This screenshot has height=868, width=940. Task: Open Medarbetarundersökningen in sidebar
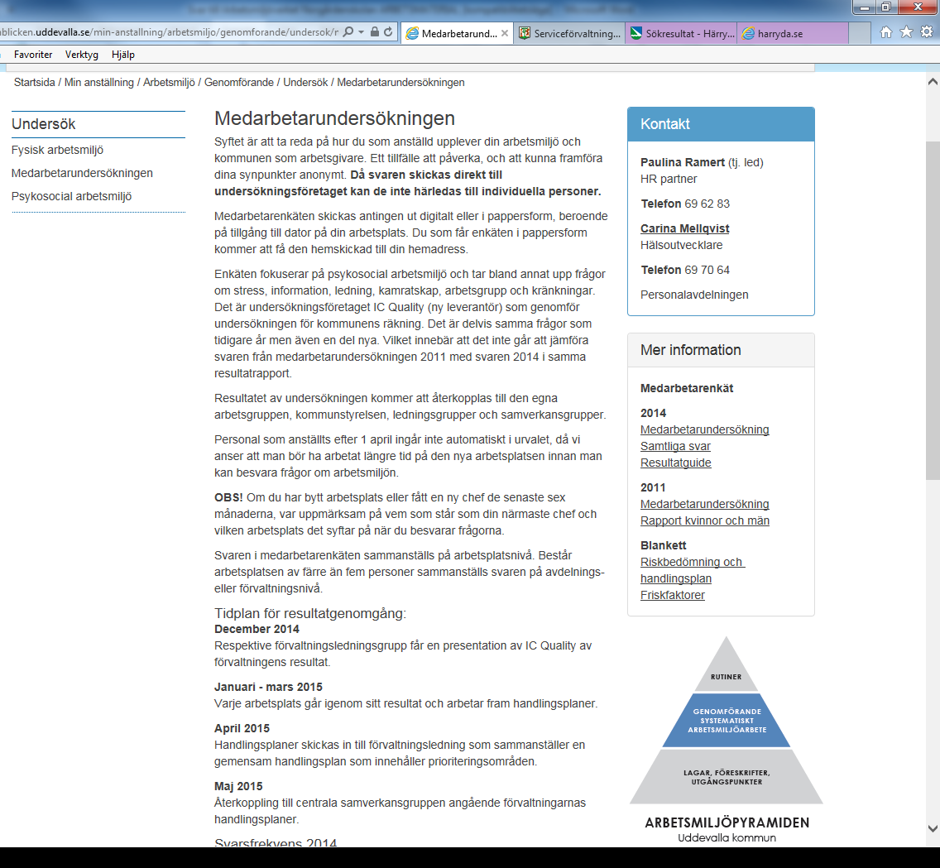pyautogui.click(x=82, y=173)
